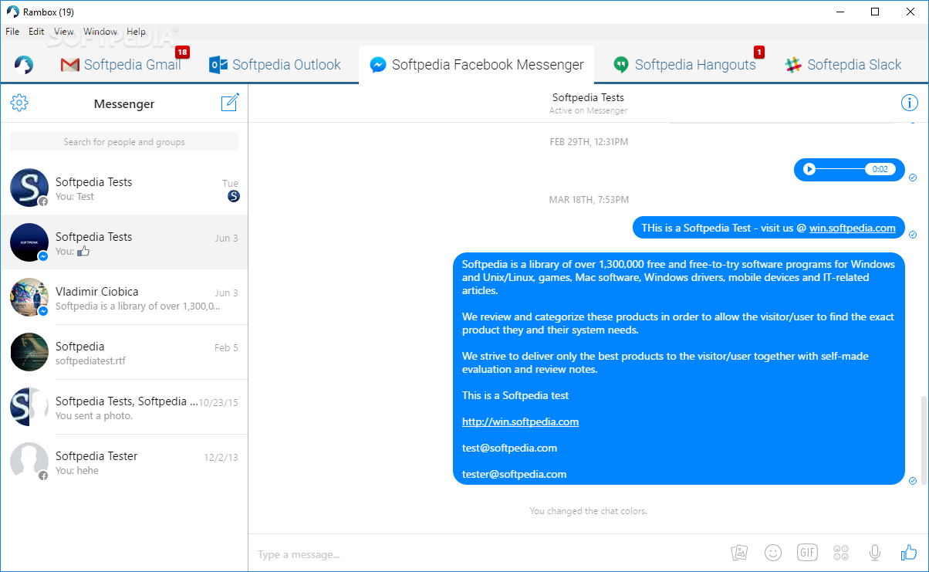Click the Gmail unread badge showing 18

(x=182, y=52)
